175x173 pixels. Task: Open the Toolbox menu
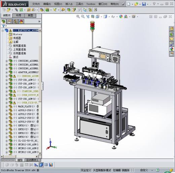(x=91, y=4)
